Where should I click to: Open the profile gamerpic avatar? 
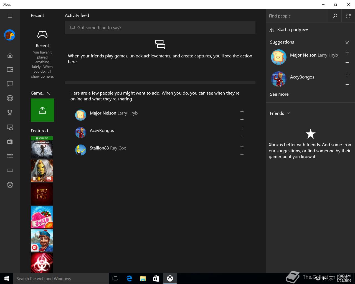10,35
